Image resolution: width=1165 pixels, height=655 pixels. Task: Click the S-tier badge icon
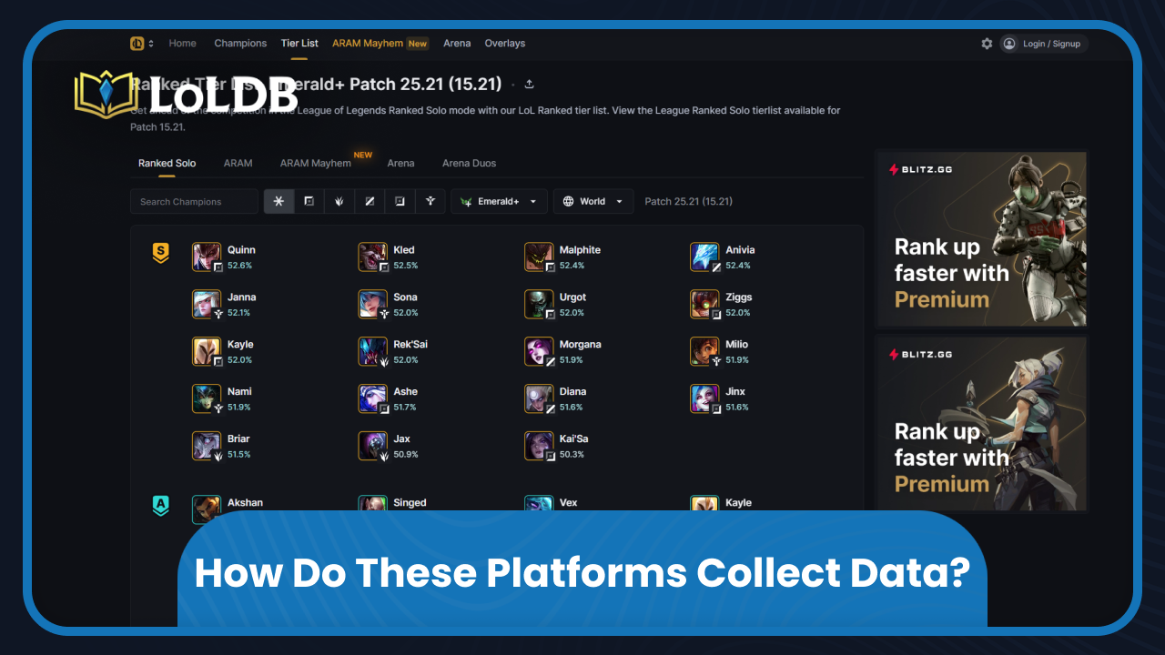click(x=160, y=253)
